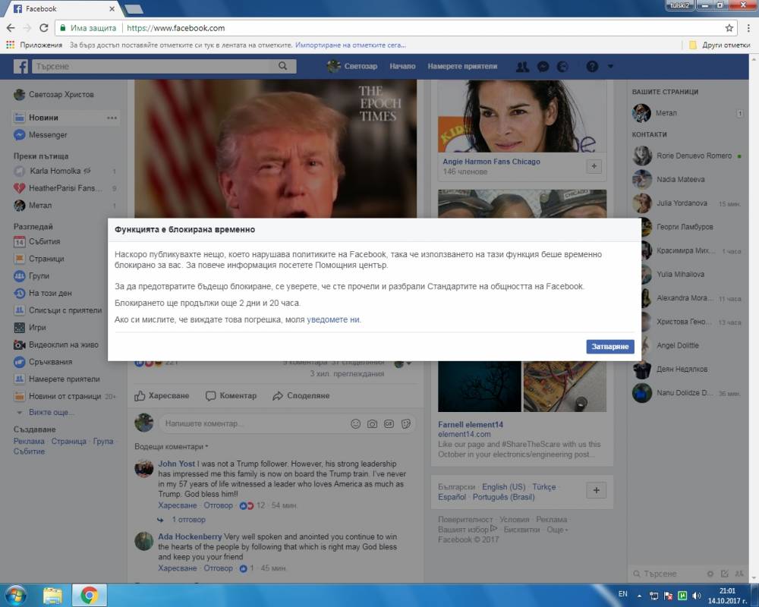Open the Светозар profile link in the top bar
Viewport: 759px width, 607px height.
pos(352,66)
